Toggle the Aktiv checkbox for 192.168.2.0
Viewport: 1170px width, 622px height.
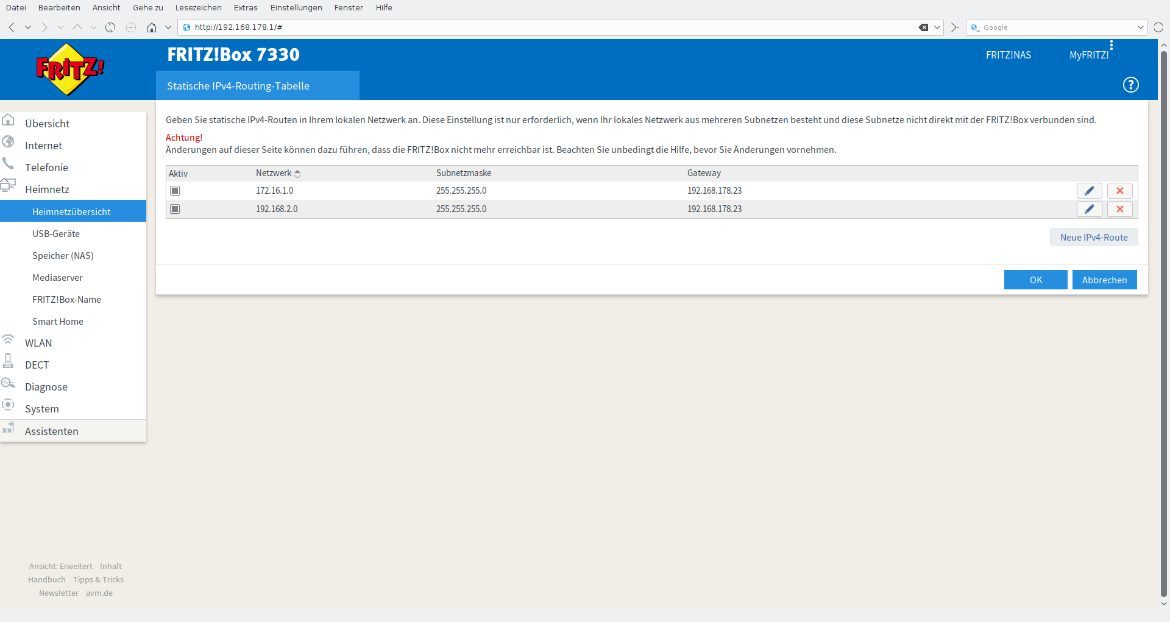[x=175, y=209]
